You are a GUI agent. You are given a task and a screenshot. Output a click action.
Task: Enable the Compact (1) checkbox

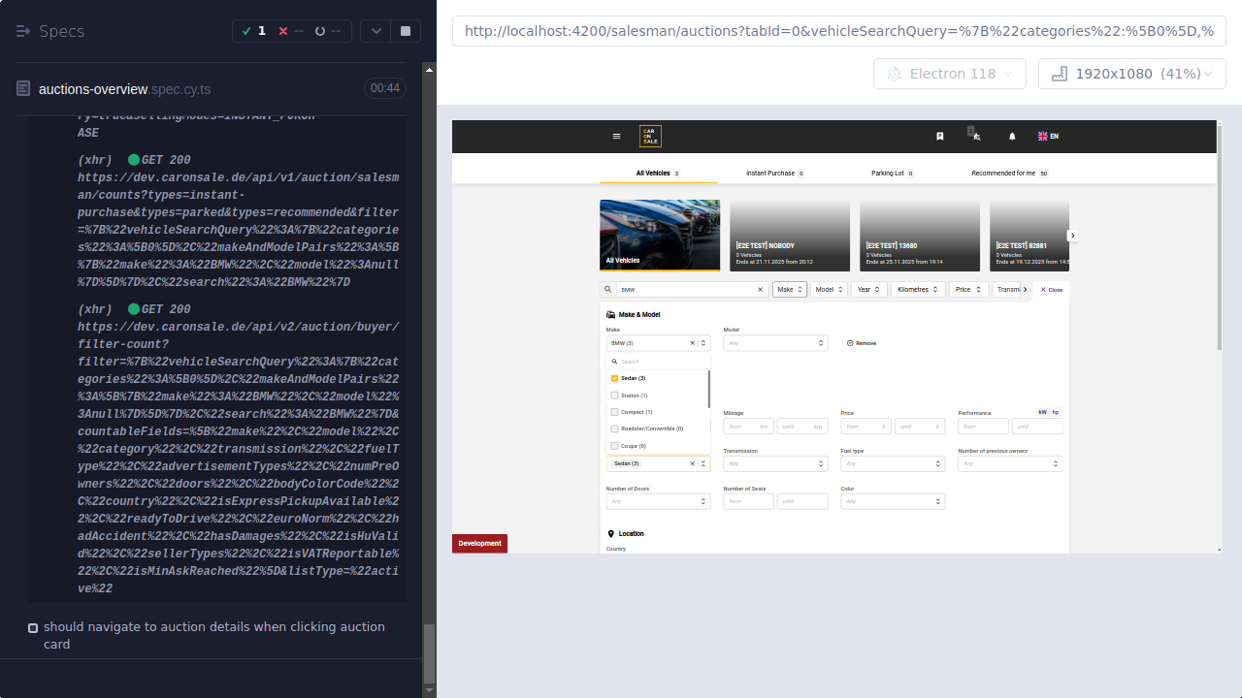pos(614,411)
